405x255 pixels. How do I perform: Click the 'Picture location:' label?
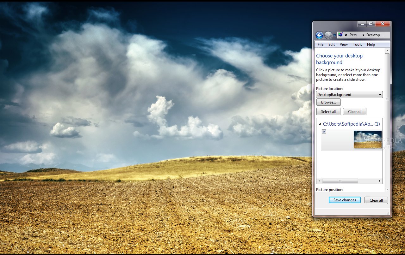[x=330, y=89]
